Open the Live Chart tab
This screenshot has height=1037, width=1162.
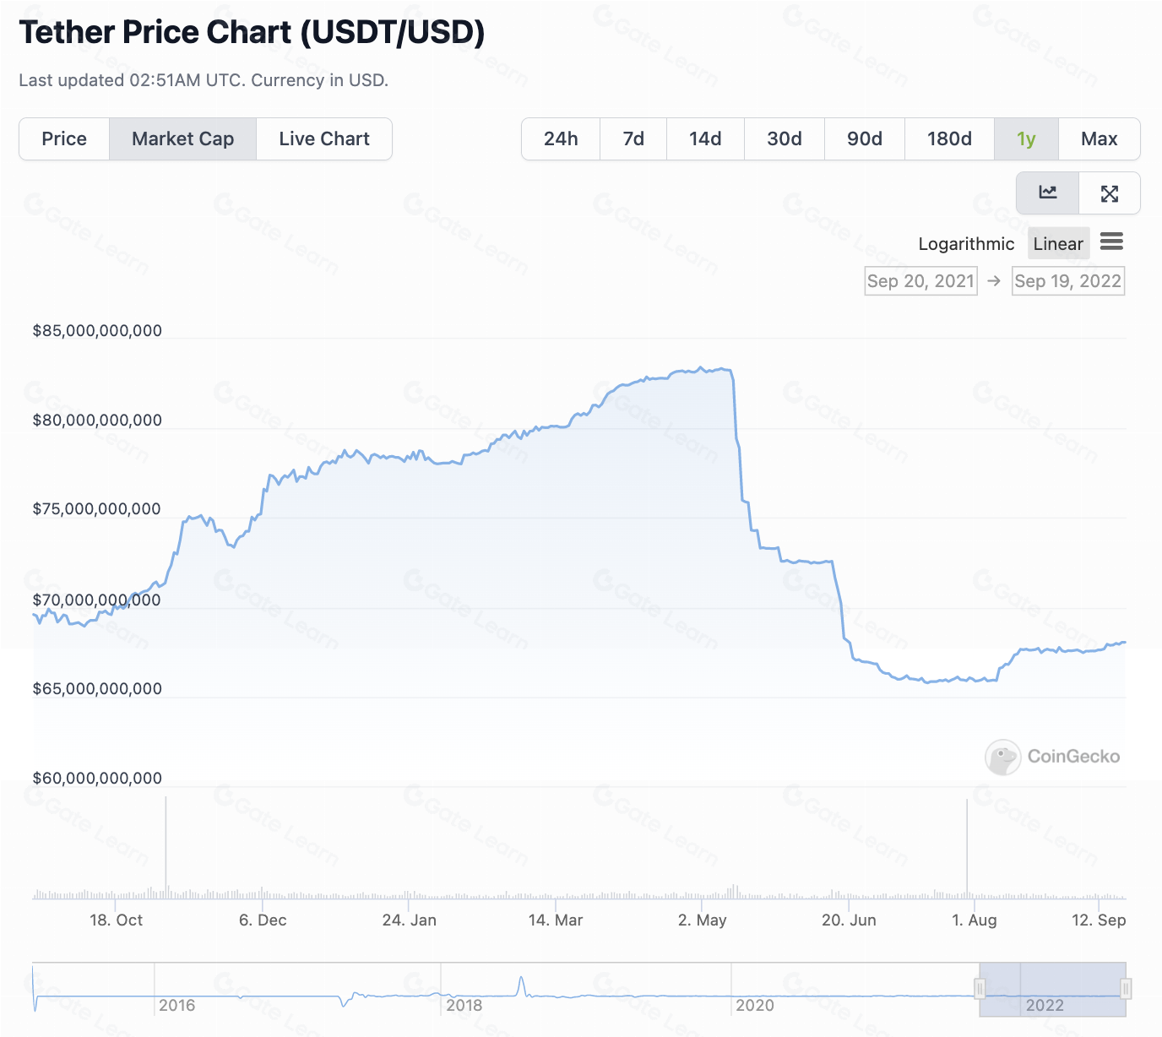coord(324,139)
